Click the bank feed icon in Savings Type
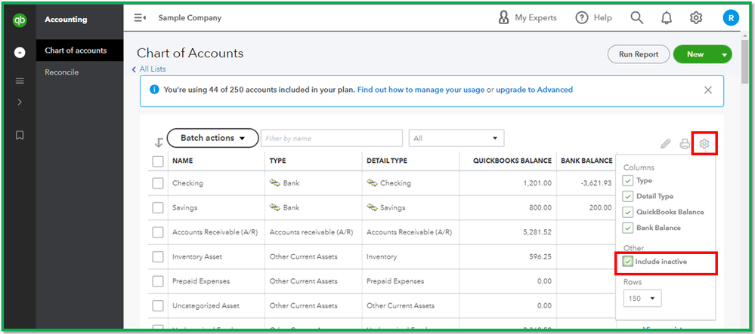 275,207
